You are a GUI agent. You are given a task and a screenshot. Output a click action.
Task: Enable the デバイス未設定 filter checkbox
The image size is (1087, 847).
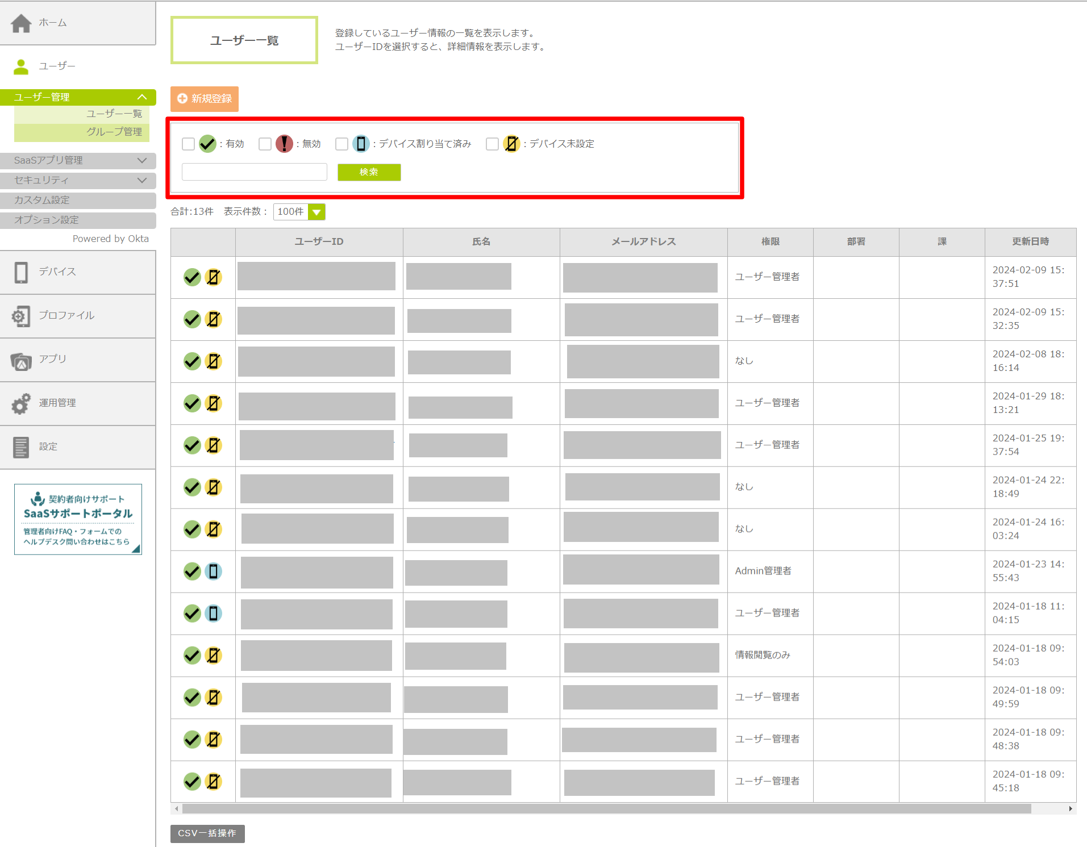tap(492, 144)
